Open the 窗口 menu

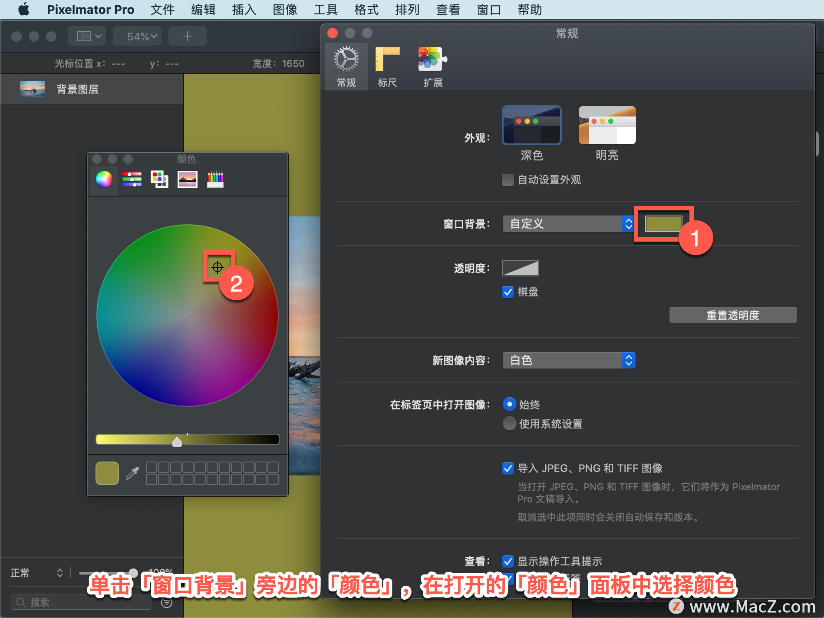click(x=489, y=9)
